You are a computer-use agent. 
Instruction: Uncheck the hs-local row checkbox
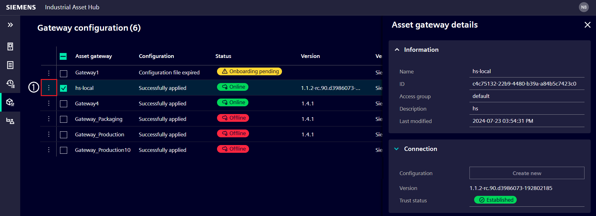63,88
